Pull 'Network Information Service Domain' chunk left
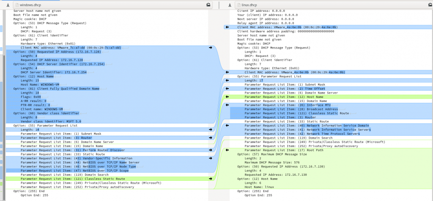Viewport: 433px width, 201px height. point(227,126)
